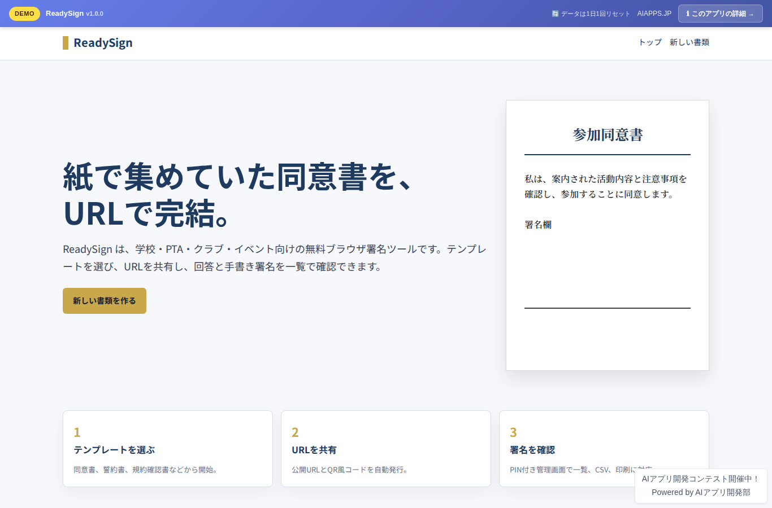Click the gold logo mark beside ReadySign

(66, 43)
